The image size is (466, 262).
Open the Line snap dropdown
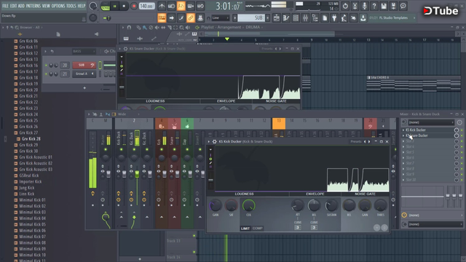point(221,18)
